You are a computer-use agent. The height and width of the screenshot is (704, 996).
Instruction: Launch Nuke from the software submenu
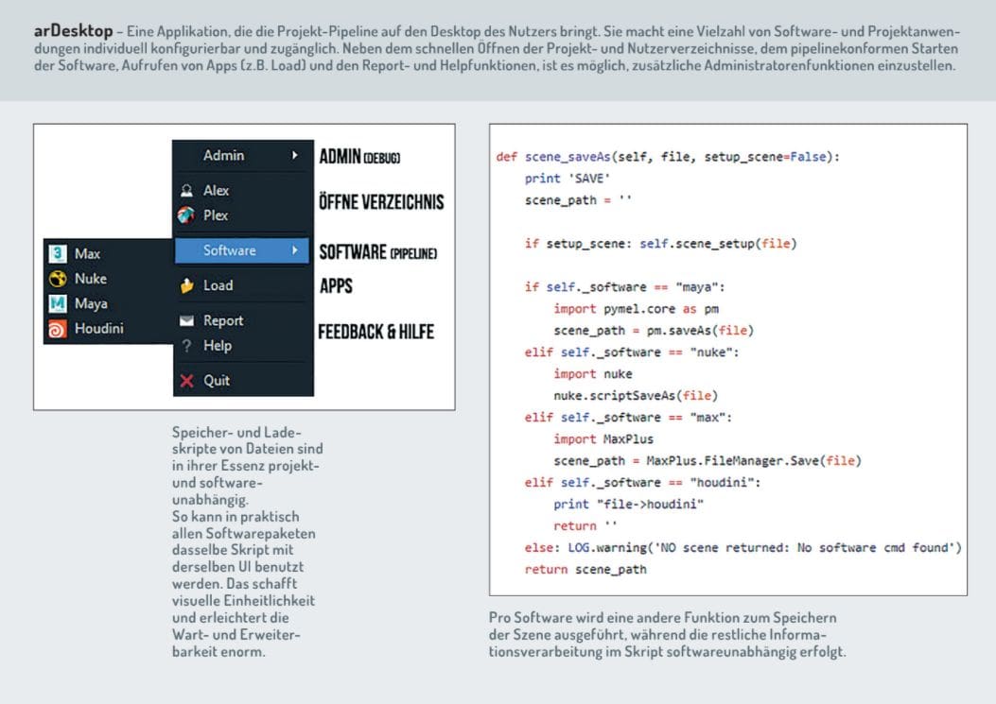[108, 279]
